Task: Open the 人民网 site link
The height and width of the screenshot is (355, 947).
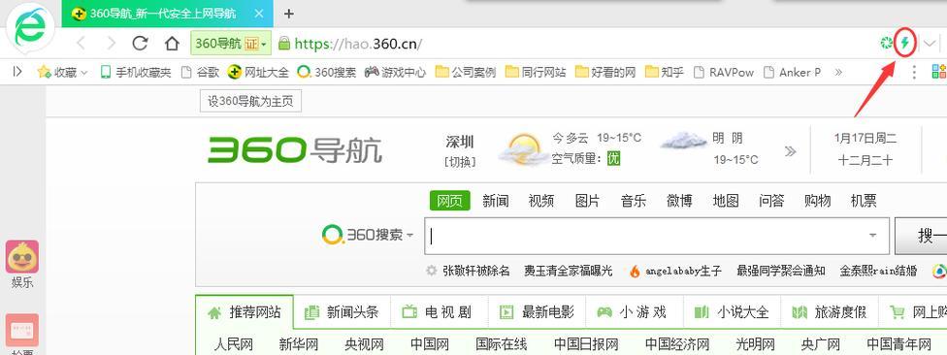Action: click(233, 344)
